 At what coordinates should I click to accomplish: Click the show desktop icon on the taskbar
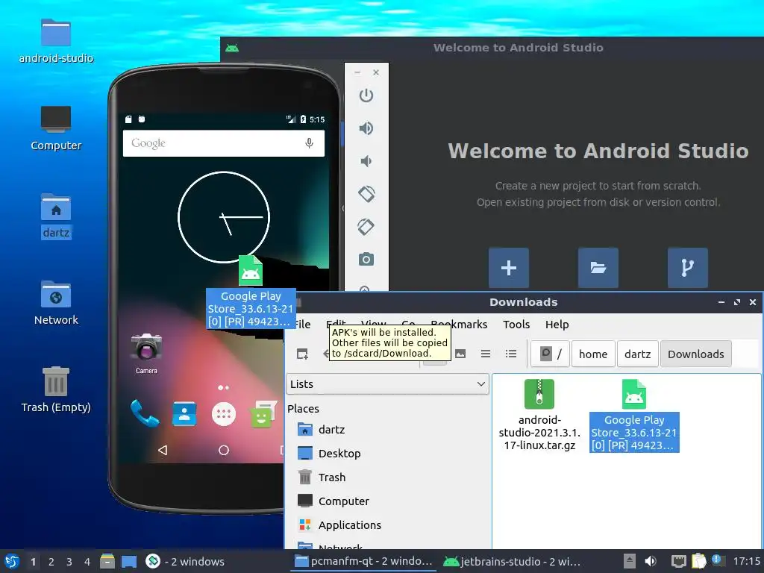pos(128,561)
